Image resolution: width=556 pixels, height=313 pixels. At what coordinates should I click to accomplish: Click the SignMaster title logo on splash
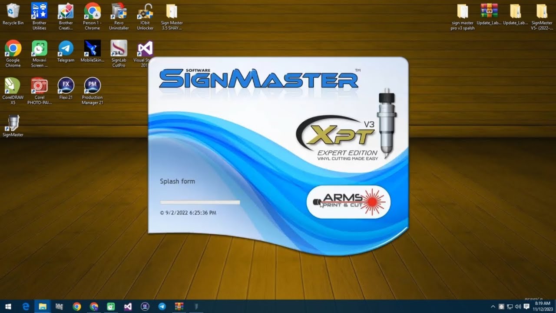(x=259, y=78)
